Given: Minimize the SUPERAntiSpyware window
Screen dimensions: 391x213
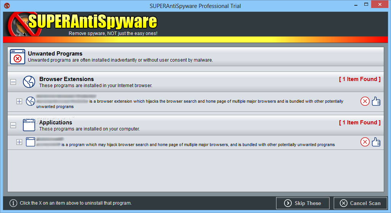Looking at the screenshot, I should coord(356,5).
